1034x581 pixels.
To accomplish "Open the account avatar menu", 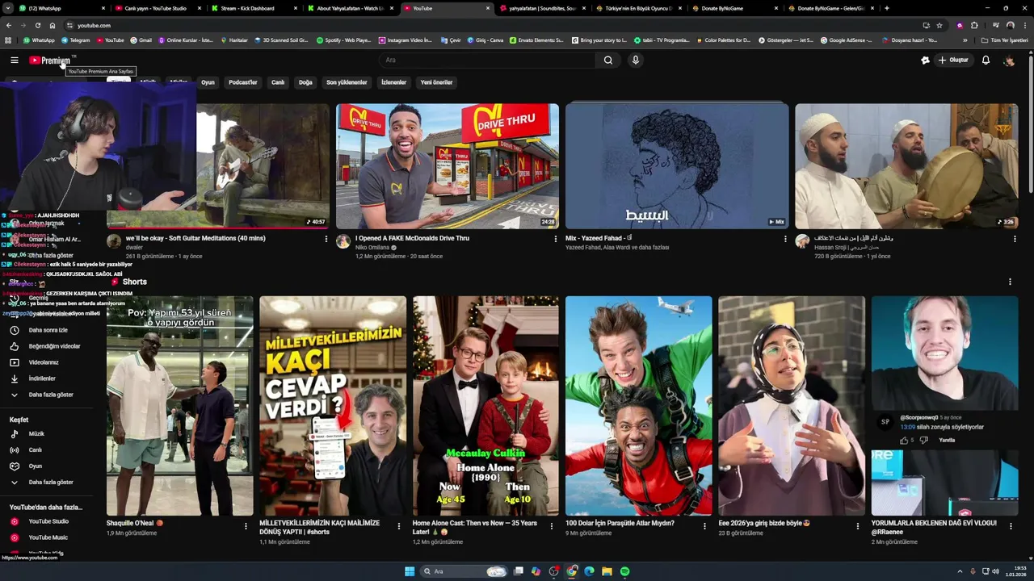I will pyautogui.click(x=1009, y=60).
